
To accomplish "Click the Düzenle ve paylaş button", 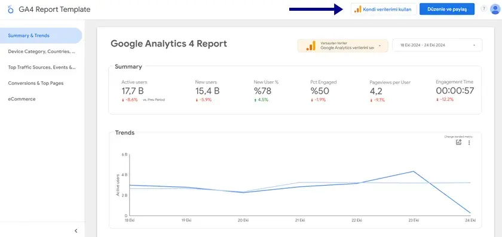I will coord(447,10).
